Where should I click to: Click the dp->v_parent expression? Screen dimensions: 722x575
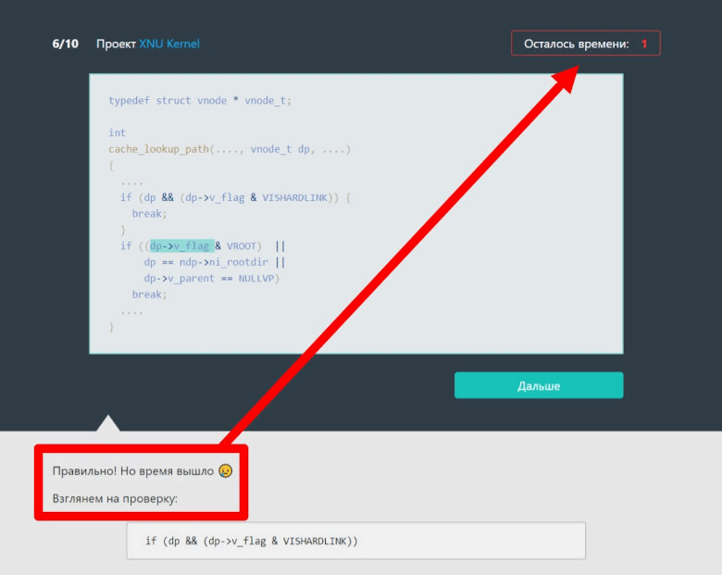tap(179, 278)
